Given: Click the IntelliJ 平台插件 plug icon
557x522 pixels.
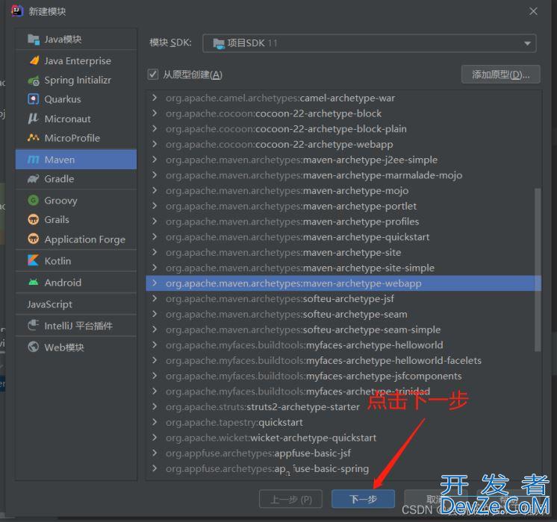Looking at the screenshot, I should (x=34, y=325).
